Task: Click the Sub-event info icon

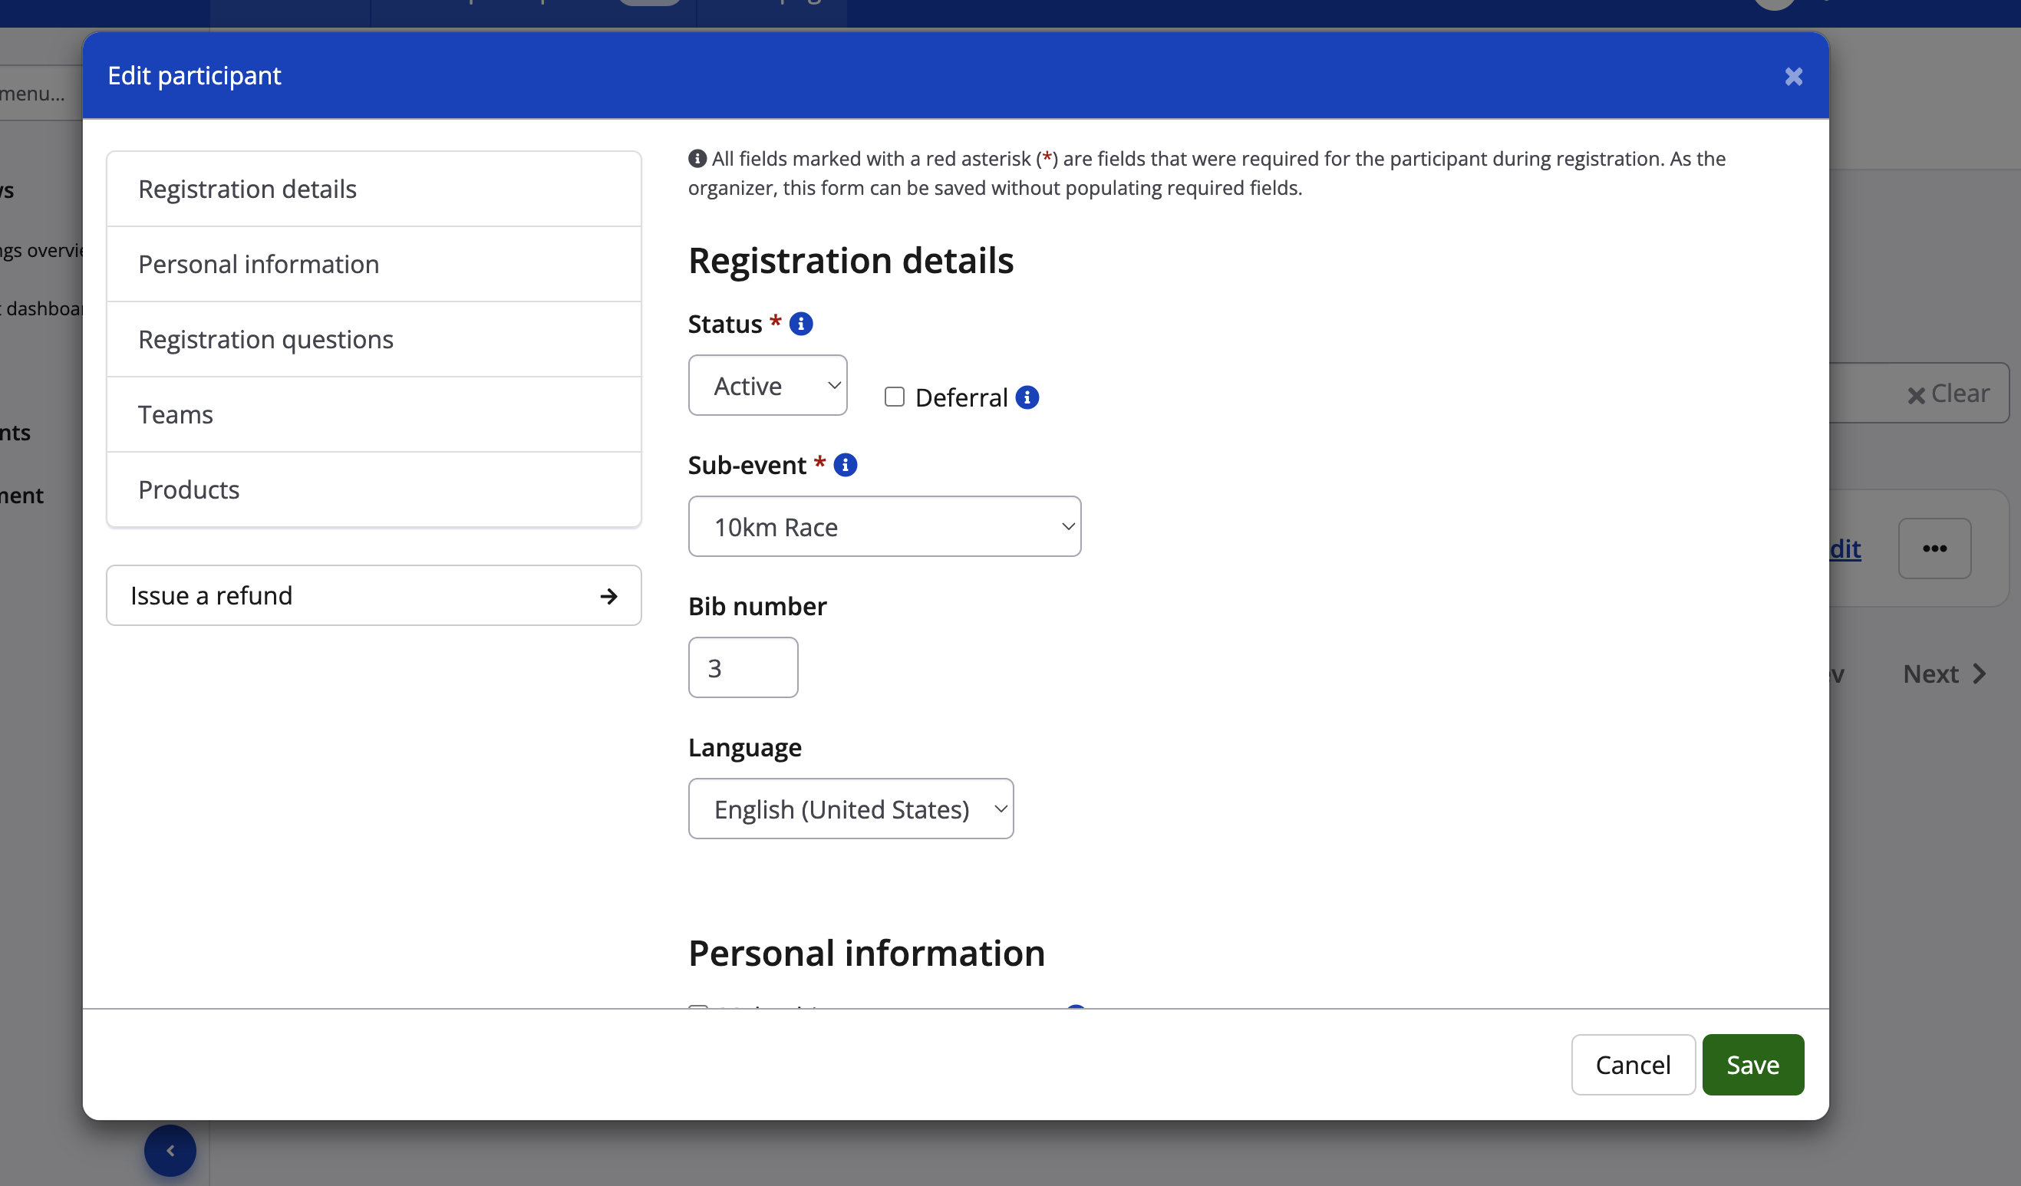Action: (845, 465)
